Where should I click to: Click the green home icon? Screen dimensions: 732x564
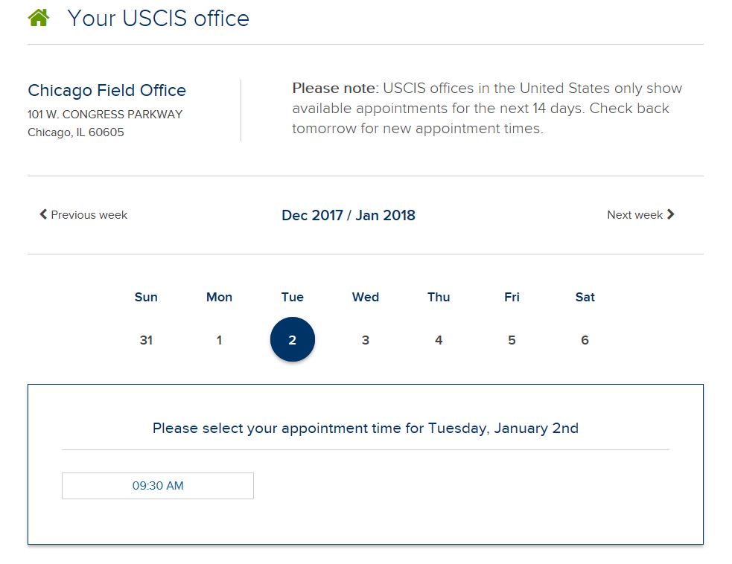39,18
